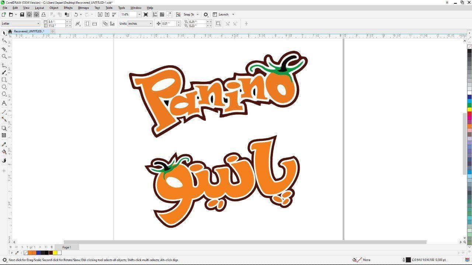Select the Rectangle tool
The height and width of the screenshot is (265, 472).
pyautogui.click(x=4, y=80)
